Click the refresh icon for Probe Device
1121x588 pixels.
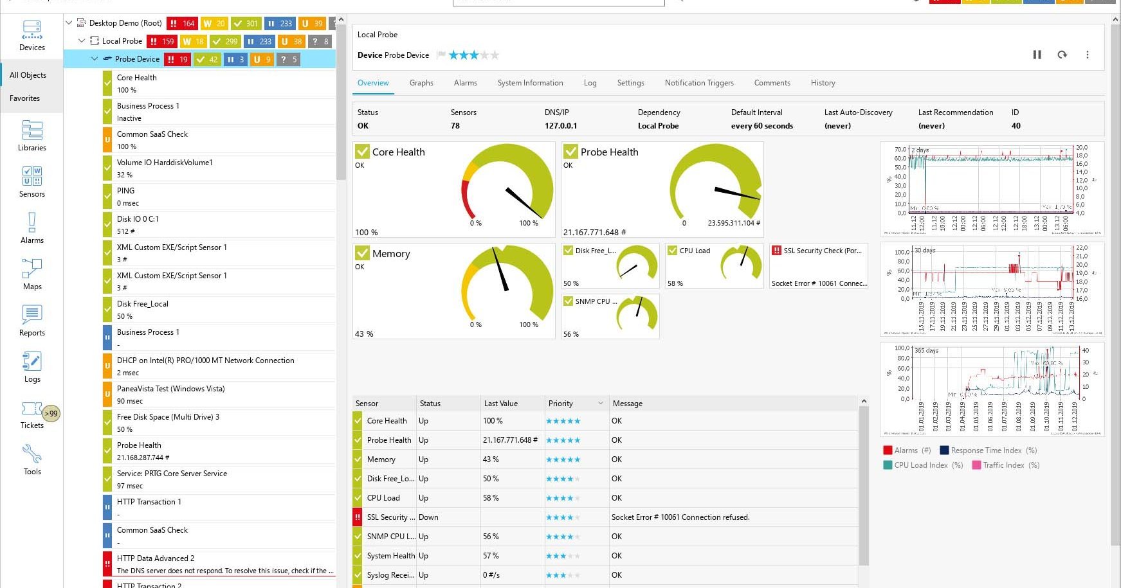pos(1062,55)
